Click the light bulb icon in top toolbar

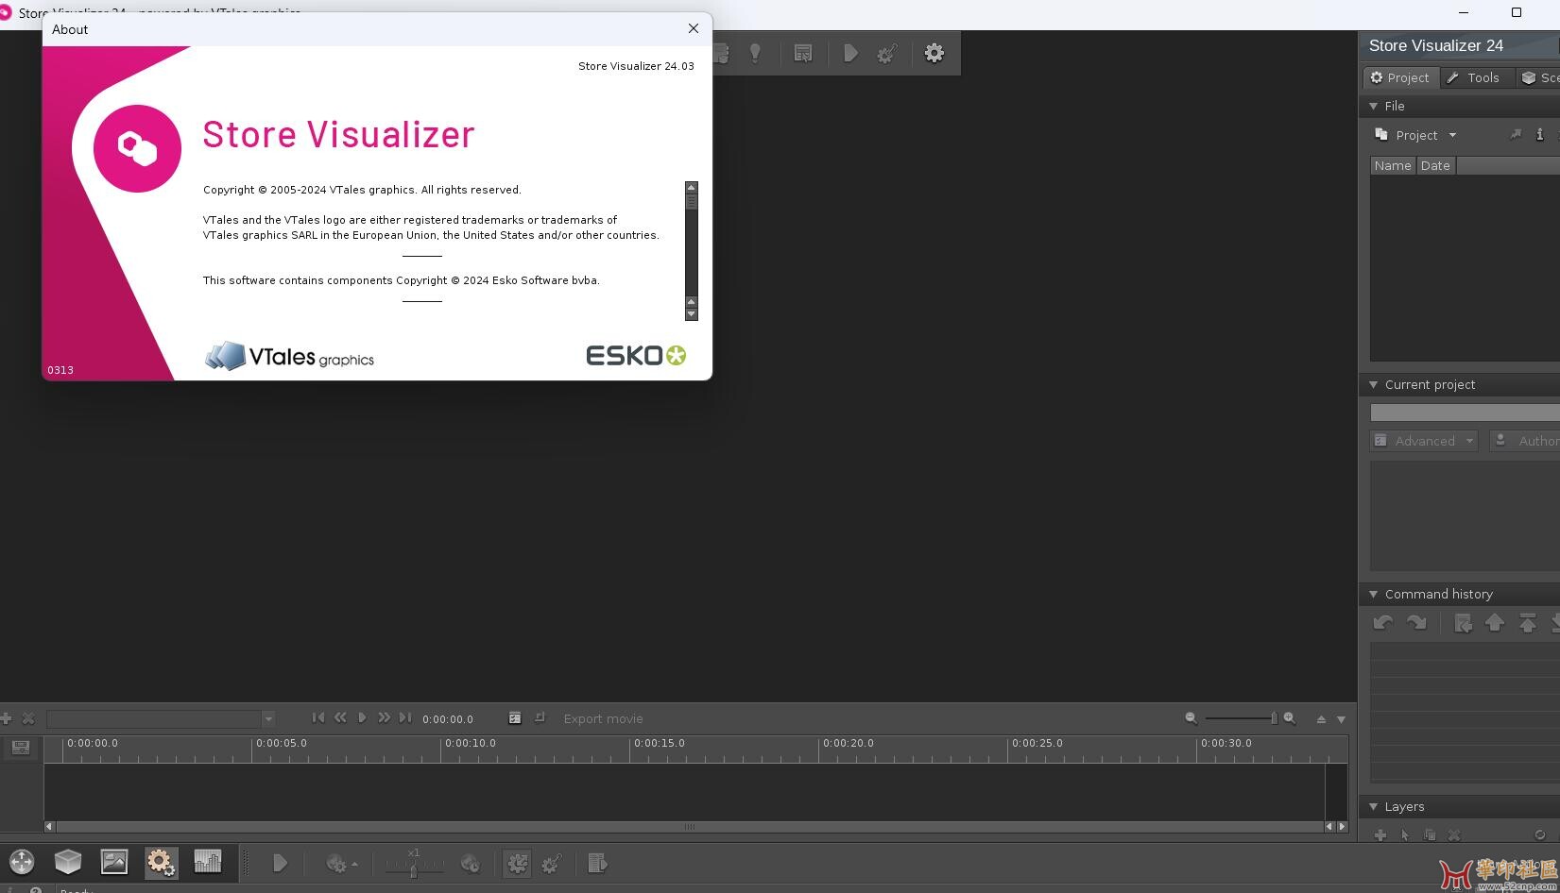(x=755, y=54)
